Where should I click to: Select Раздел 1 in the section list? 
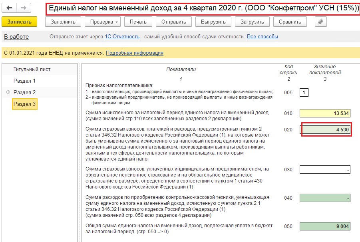pyautogui.click(x=24, y=81)
